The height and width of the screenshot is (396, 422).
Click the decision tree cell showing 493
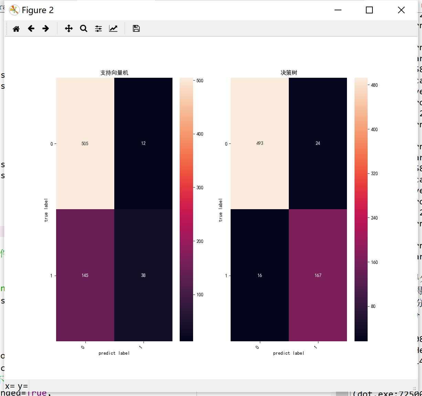pos(260,143)
